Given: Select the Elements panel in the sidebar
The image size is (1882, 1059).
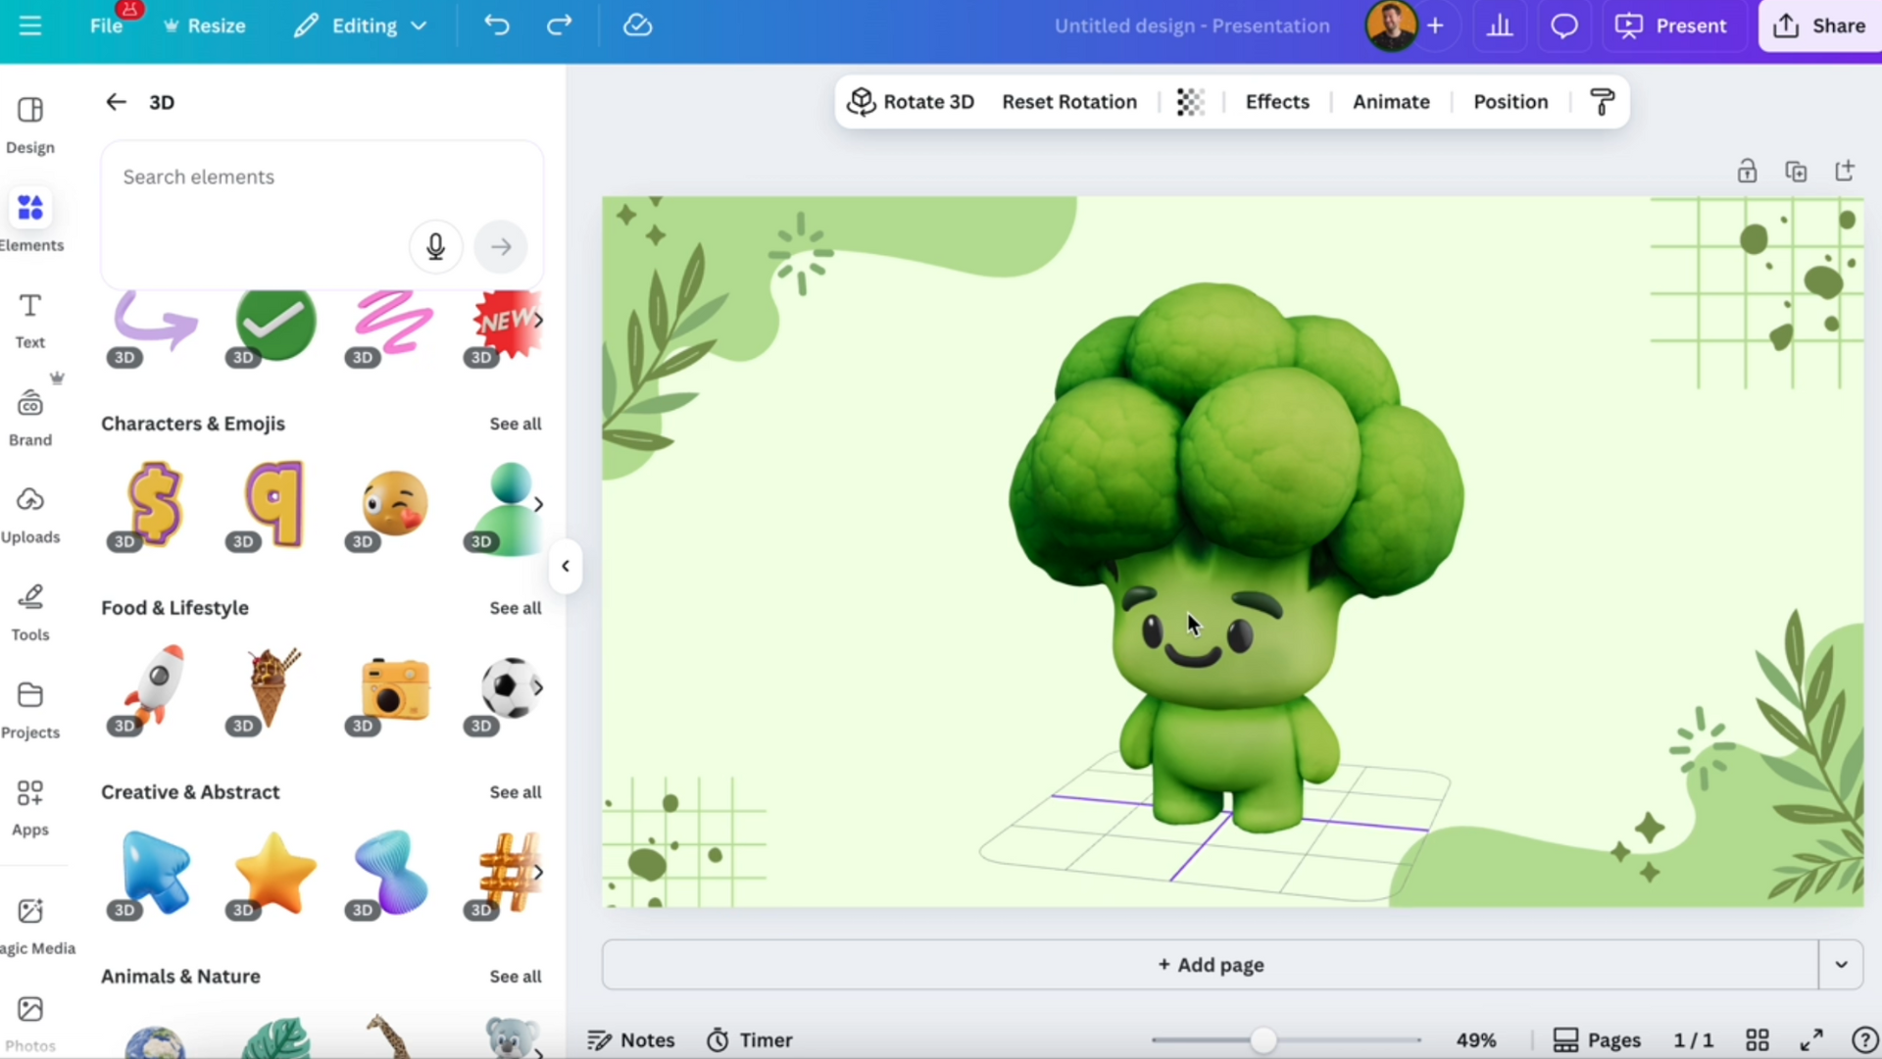Looking at the screenshot, I should coord(30,218).
